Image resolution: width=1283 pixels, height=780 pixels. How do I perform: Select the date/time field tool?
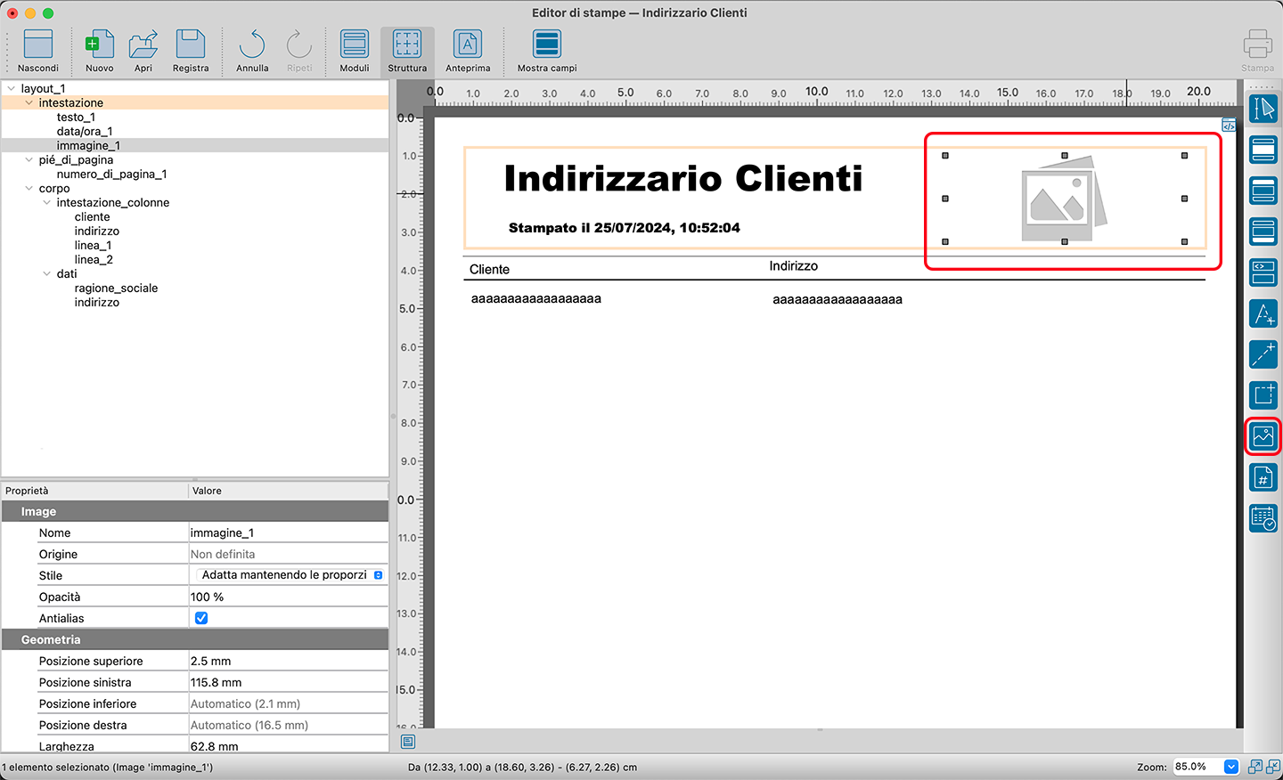click(1263, 518)
